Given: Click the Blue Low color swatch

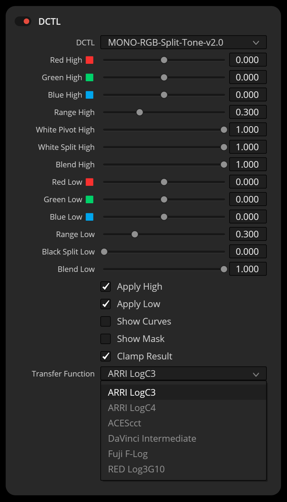Looking at the screenshot, I should pos(90,217).
